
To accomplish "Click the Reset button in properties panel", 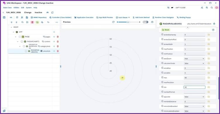I will (166, 30).
